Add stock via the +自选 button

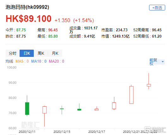tap(157, 8)
